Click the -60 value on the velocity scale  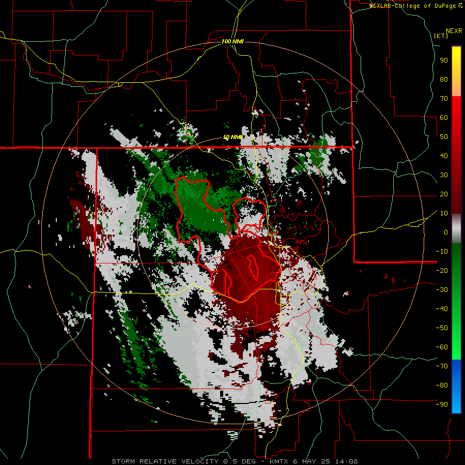point(442,347)
